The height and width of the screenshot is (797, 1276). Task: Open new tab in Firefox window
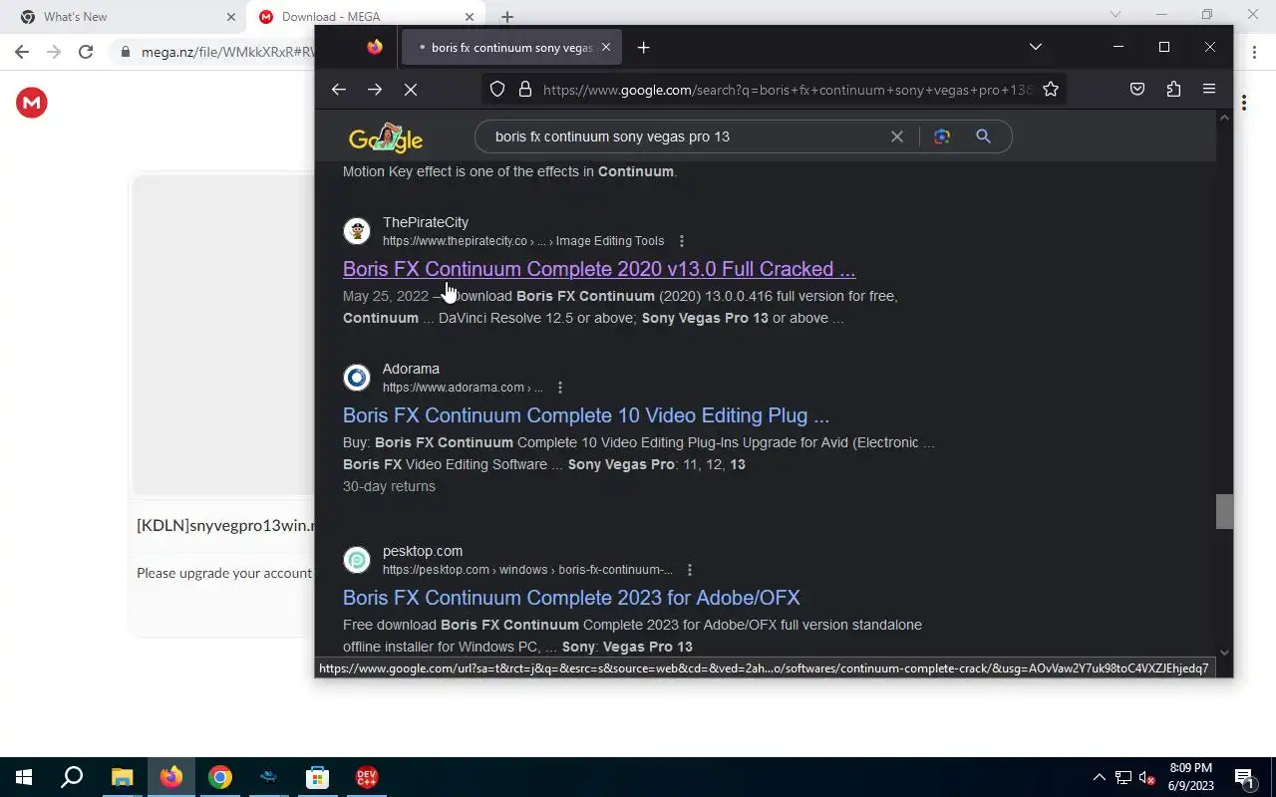(x=644, y=47)
